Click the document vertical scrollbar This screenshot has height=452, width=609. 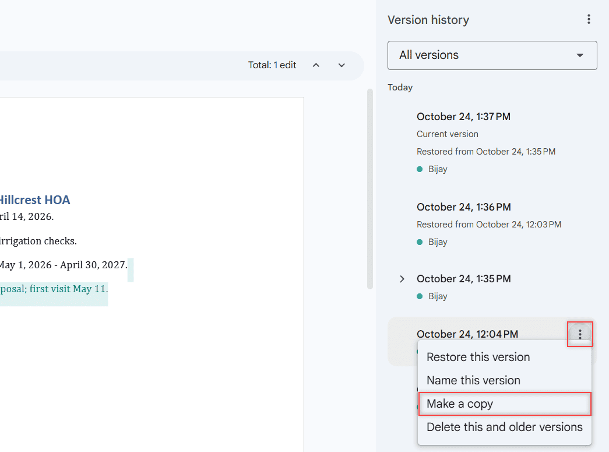tap(370, 189)
